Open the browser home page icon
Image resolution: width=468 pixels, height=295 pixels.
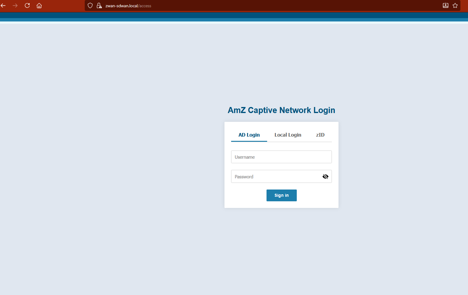[x=39, y=6]
